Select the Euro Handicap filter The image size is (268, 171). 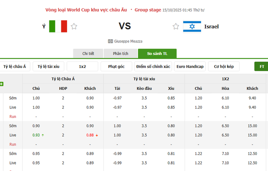coord(190,66)
